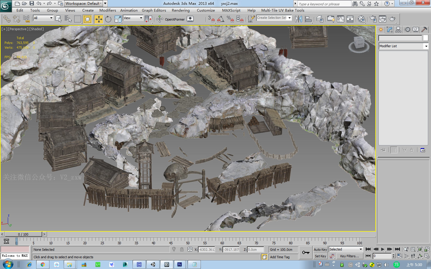
Task: Click the keyword search field
Action: (324, 4)
